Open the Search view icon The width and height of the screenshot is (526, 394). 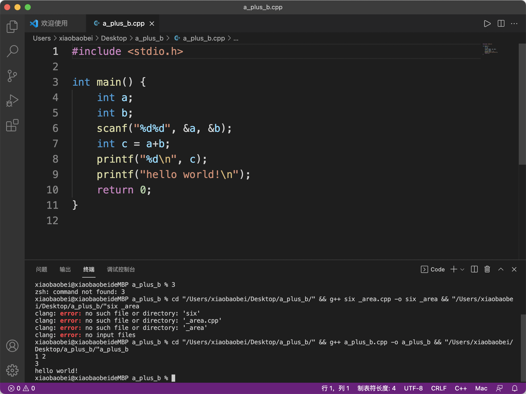coord(12,51)
